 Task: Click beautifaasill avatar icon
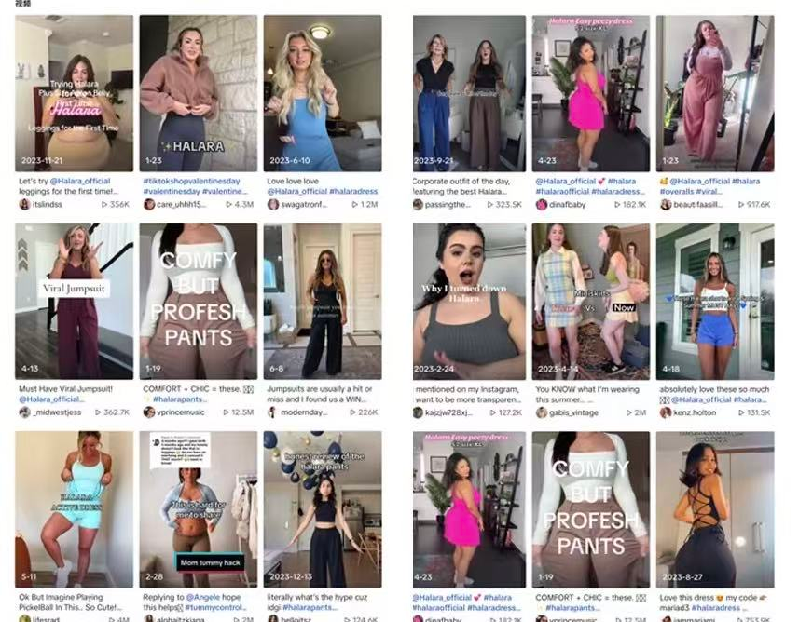point(666,205)
